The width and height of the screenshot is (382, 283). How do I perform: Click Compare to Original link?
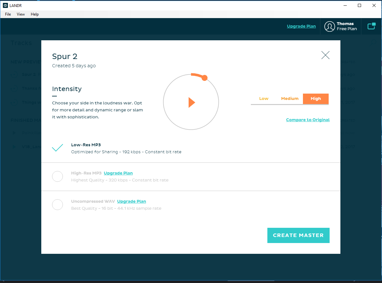pos(308,120)
